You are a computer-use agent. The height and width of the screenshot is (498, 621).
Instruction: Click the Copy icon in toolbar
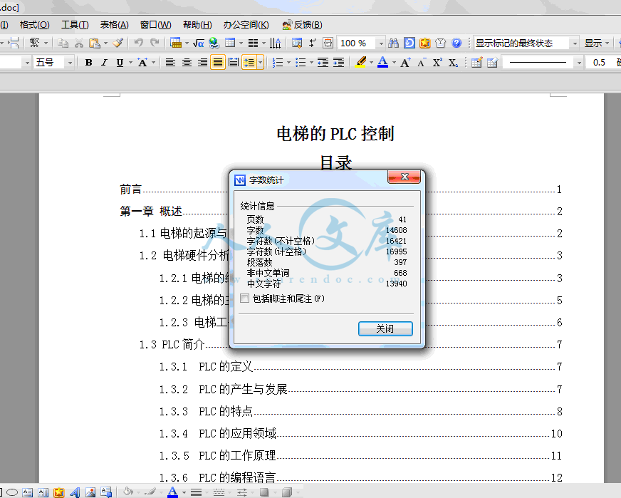tap(63, 43)
